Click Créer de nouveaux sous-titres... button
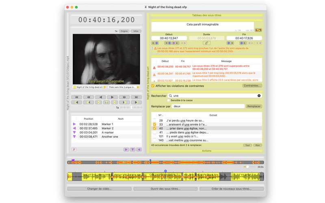 (232, 189)
